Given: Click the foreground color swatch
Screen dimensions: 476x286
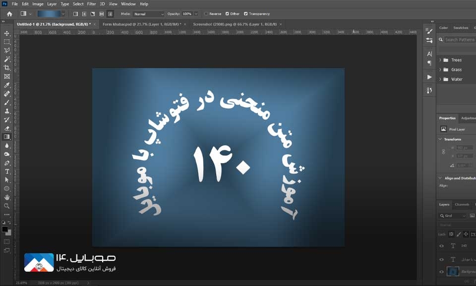Looking at the screenshot, I should click(4, 229).
